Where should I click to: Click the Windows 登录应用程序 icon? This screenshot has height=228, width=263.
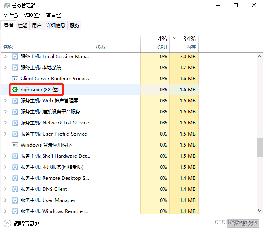pyautogui.click(x=15, y=145)
